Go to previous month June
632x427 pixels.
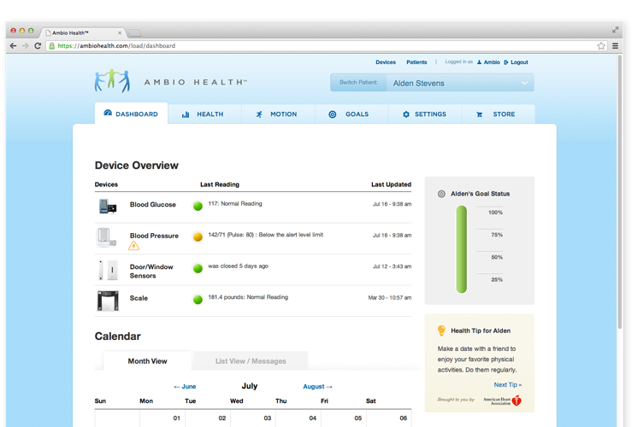185,387
